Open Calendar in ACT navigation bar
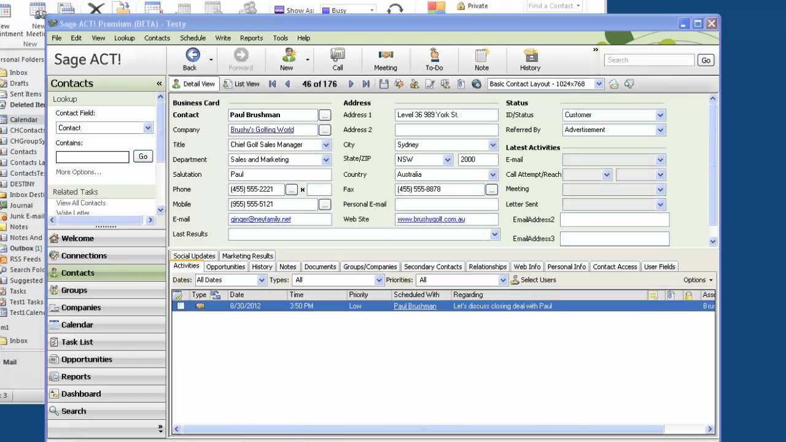This screenshot has width=786, height=442. click(x=106, y=325)
